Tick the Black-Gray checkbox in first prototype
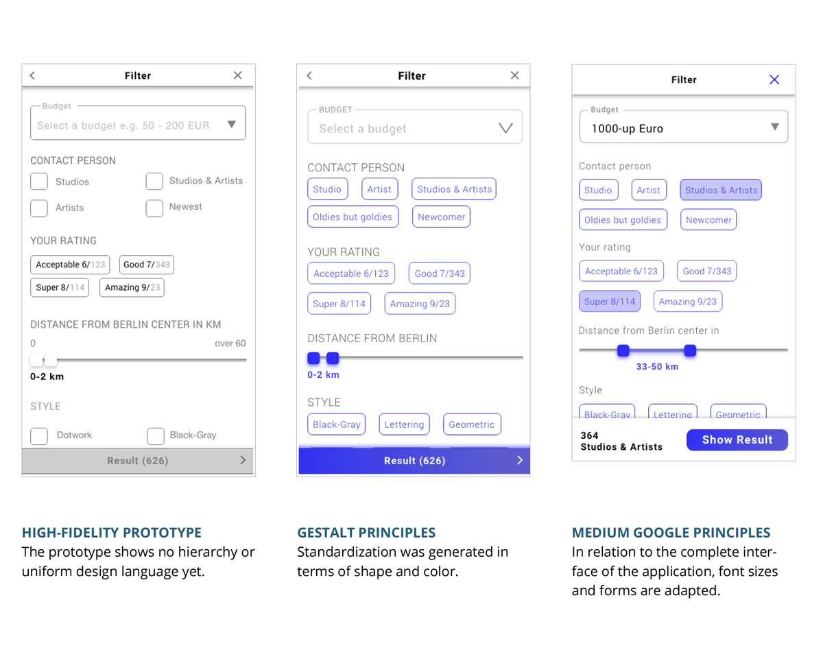This screenshot has width=823, height=661. 156,435
